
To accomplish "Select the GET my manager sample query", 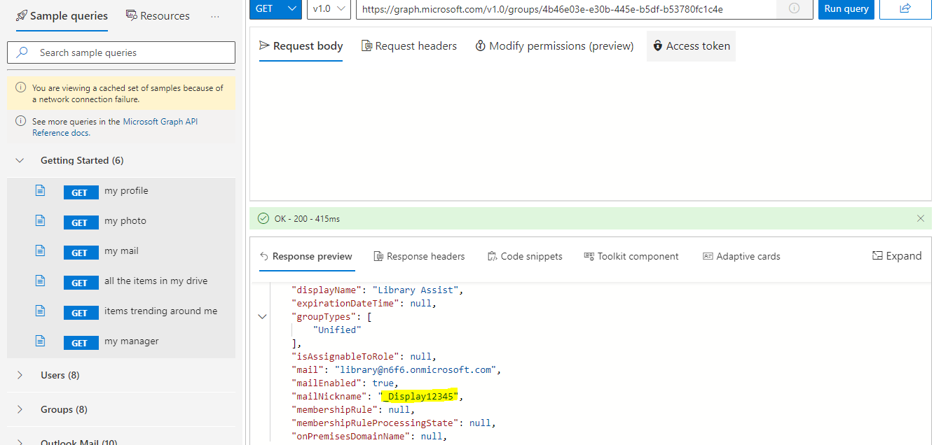I will pos(121,341).
